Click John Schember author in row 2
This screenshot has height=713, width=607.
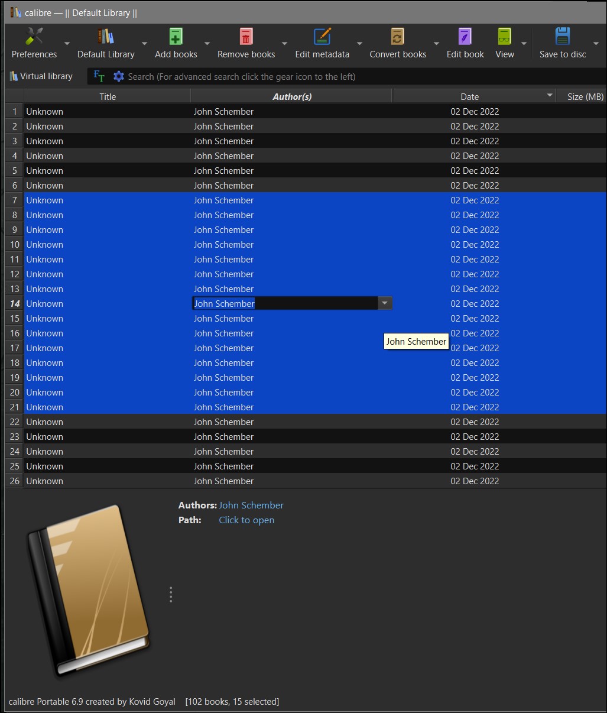coord(223,126)
